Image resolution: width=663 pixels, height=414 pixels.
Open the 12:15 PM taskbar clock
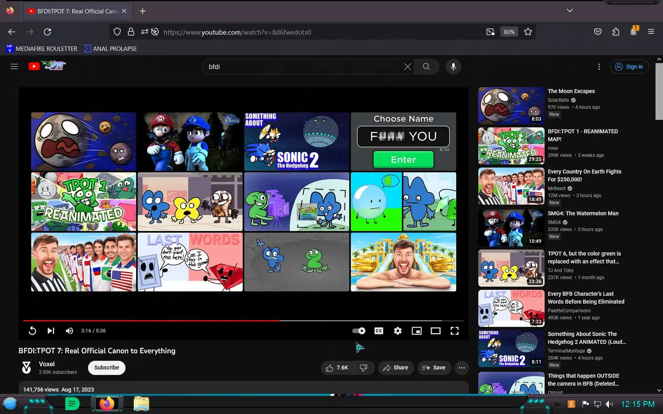638,404
